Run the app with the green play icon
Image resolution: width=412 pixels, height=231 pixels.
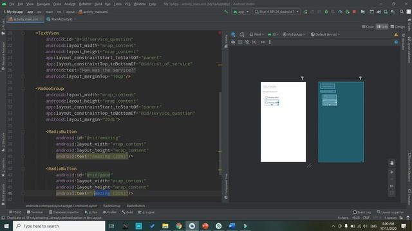[305, 12]
